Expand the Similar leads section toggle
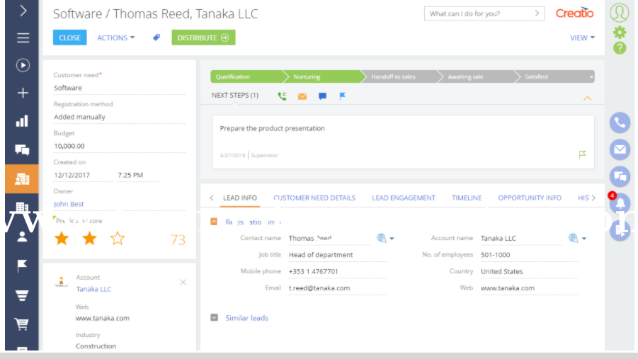 click(214, 317)
